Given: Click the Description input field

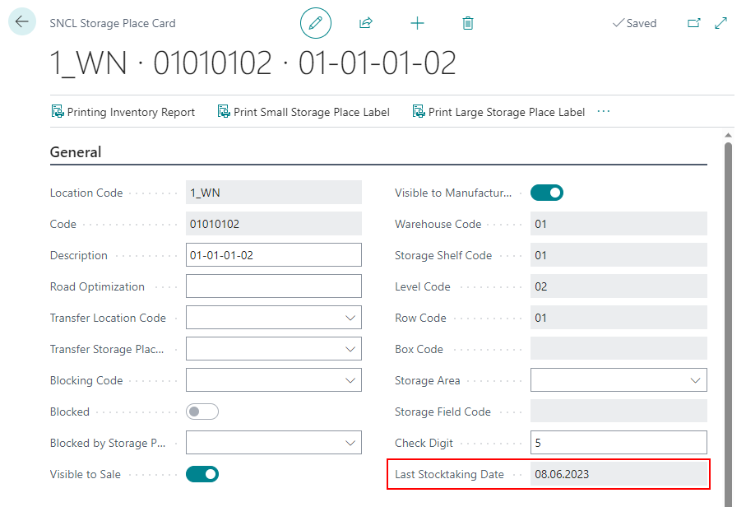Looking at the screenshot, I should (x=274, y=255).
